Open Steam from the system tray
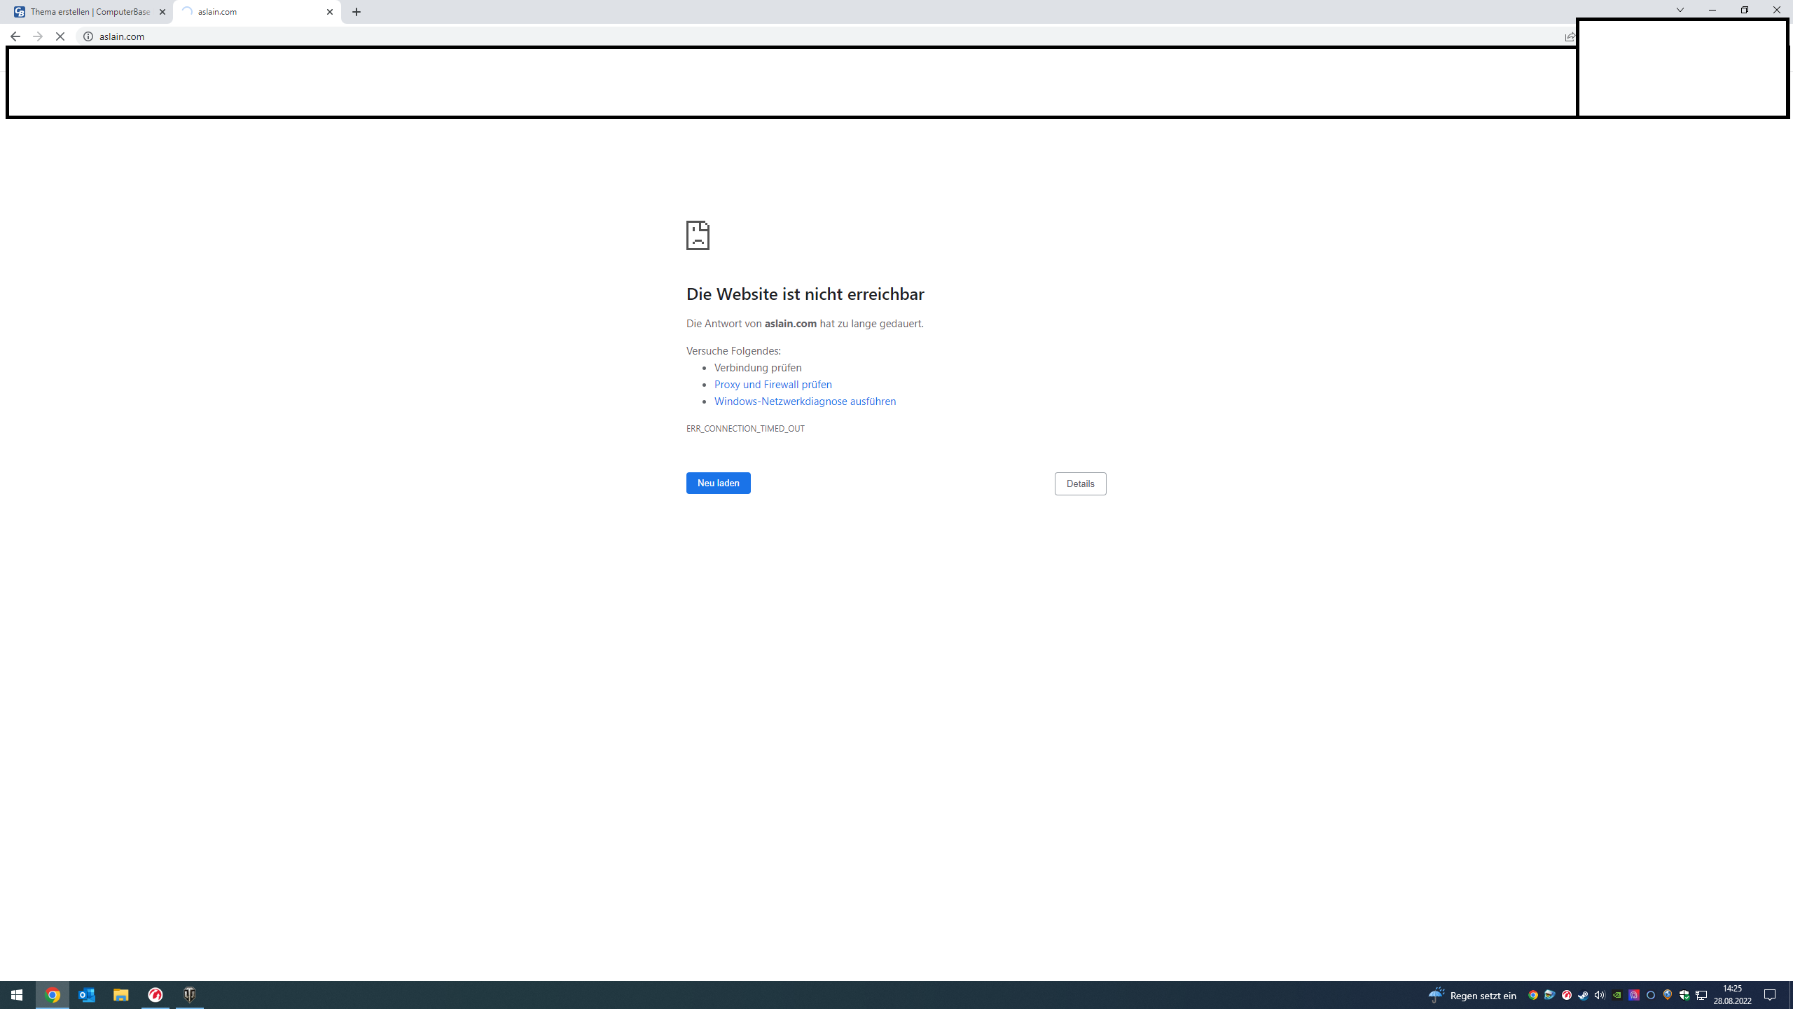Viewport: 1793px width, 1009px height. 1583,995
